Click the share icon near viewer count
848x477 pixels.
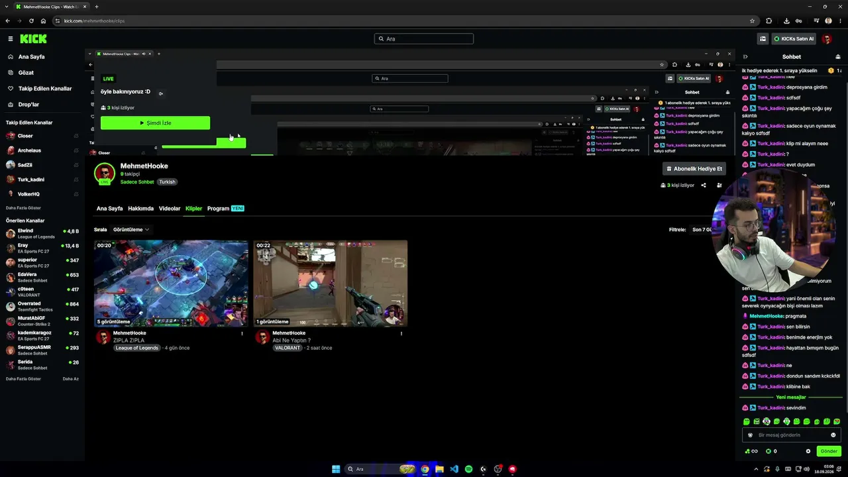click(704, 185)
